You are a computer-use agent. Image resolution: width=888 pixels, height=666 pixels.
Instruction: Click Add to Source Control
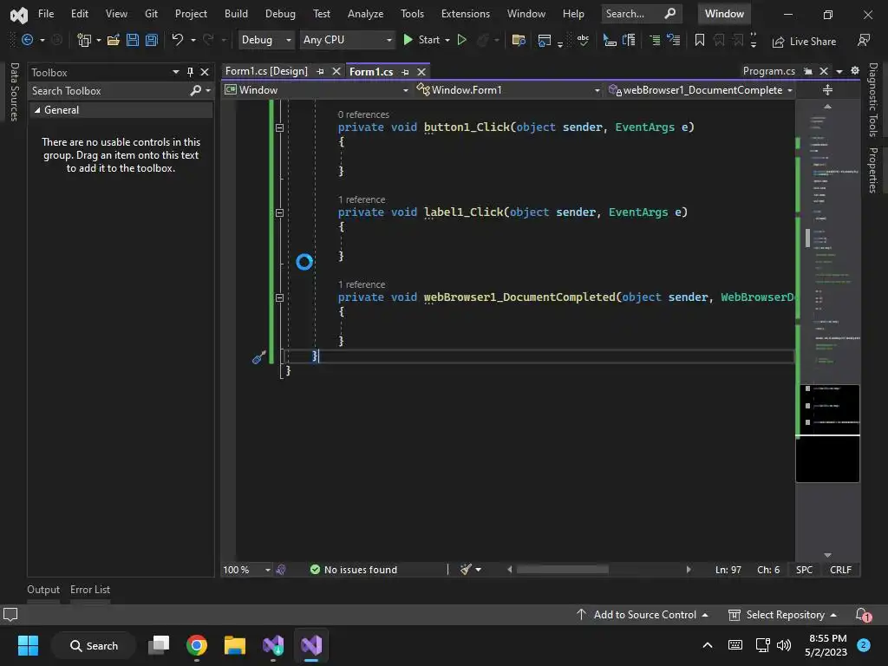point(643,615)
